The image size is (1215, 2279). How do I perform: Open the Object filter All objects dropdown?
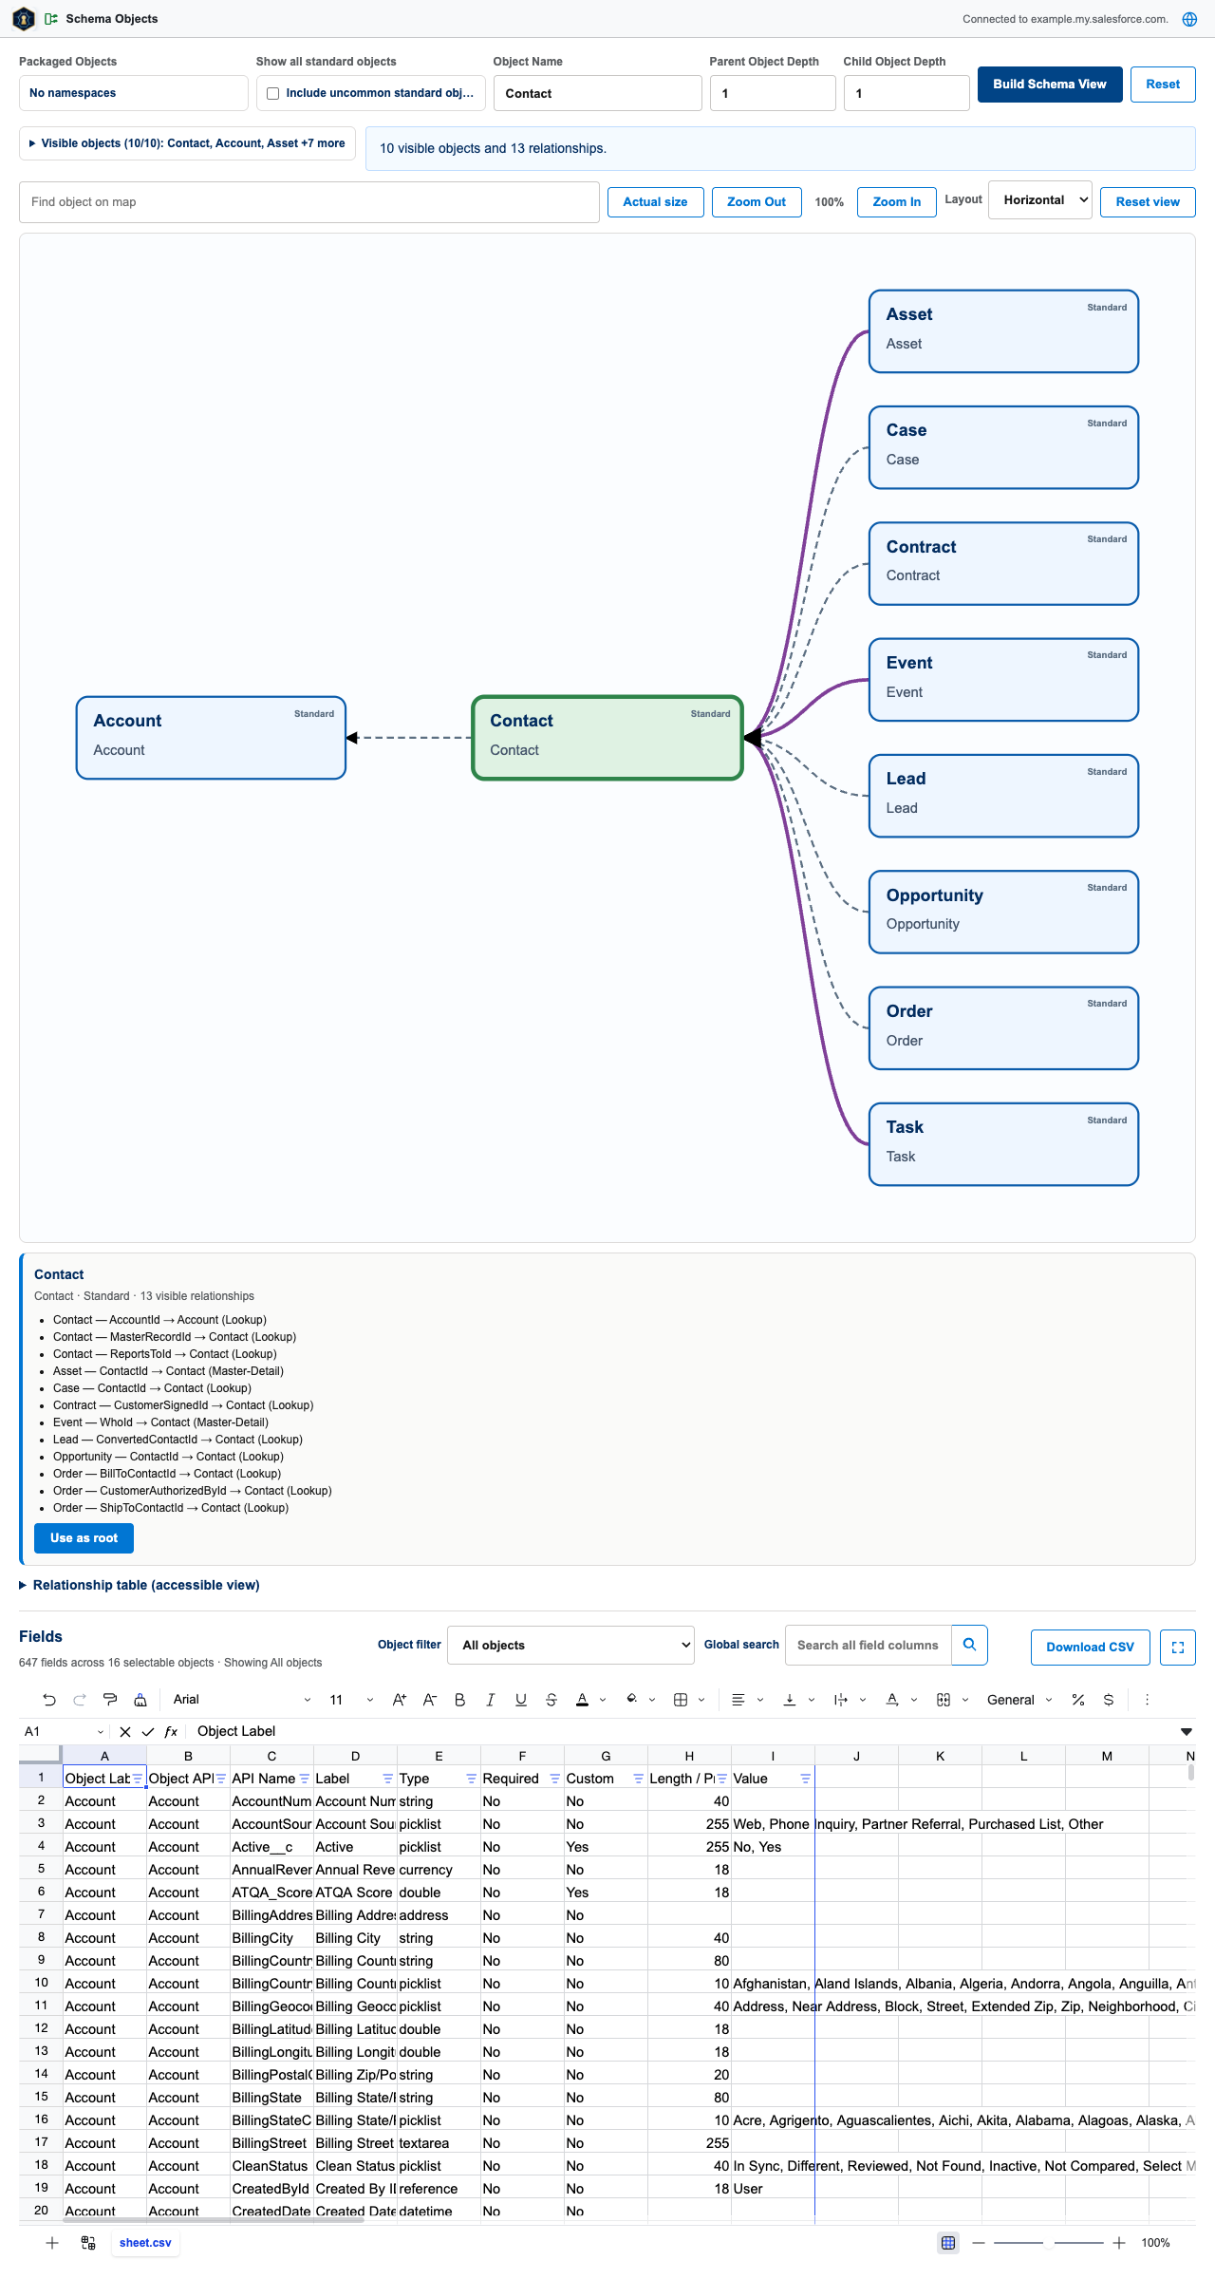571,1645
